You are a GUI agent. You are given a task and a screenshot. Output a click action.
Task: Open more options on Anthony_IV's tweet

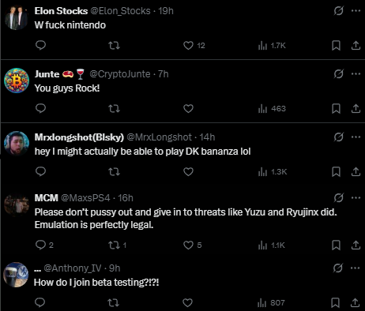[x=356, y=268]
